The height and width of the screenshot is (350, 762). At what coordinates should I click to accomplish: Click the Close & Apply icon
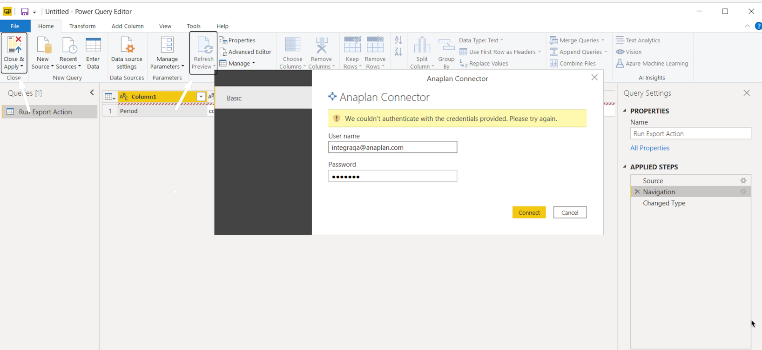pyautogui.click(x=14, y=45)
